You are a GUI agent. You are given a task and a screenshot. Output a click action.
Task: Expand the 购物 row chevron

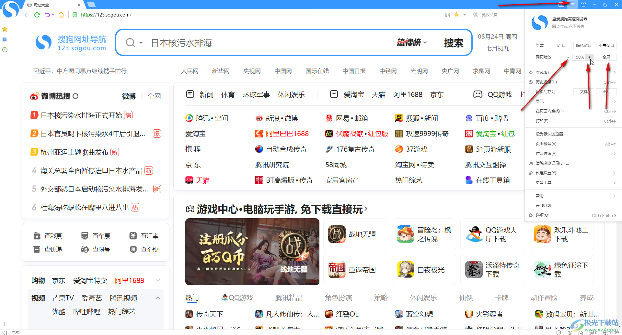[x=158, y=280]
